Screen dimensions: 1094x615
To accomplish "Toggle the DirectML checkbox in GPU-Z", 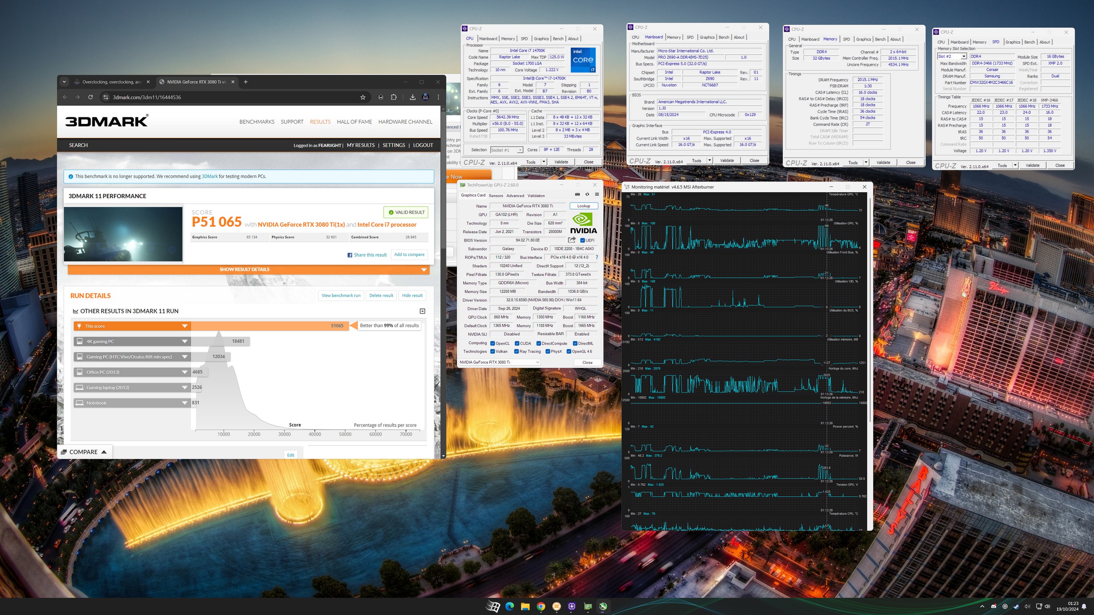I will [575, 343].
